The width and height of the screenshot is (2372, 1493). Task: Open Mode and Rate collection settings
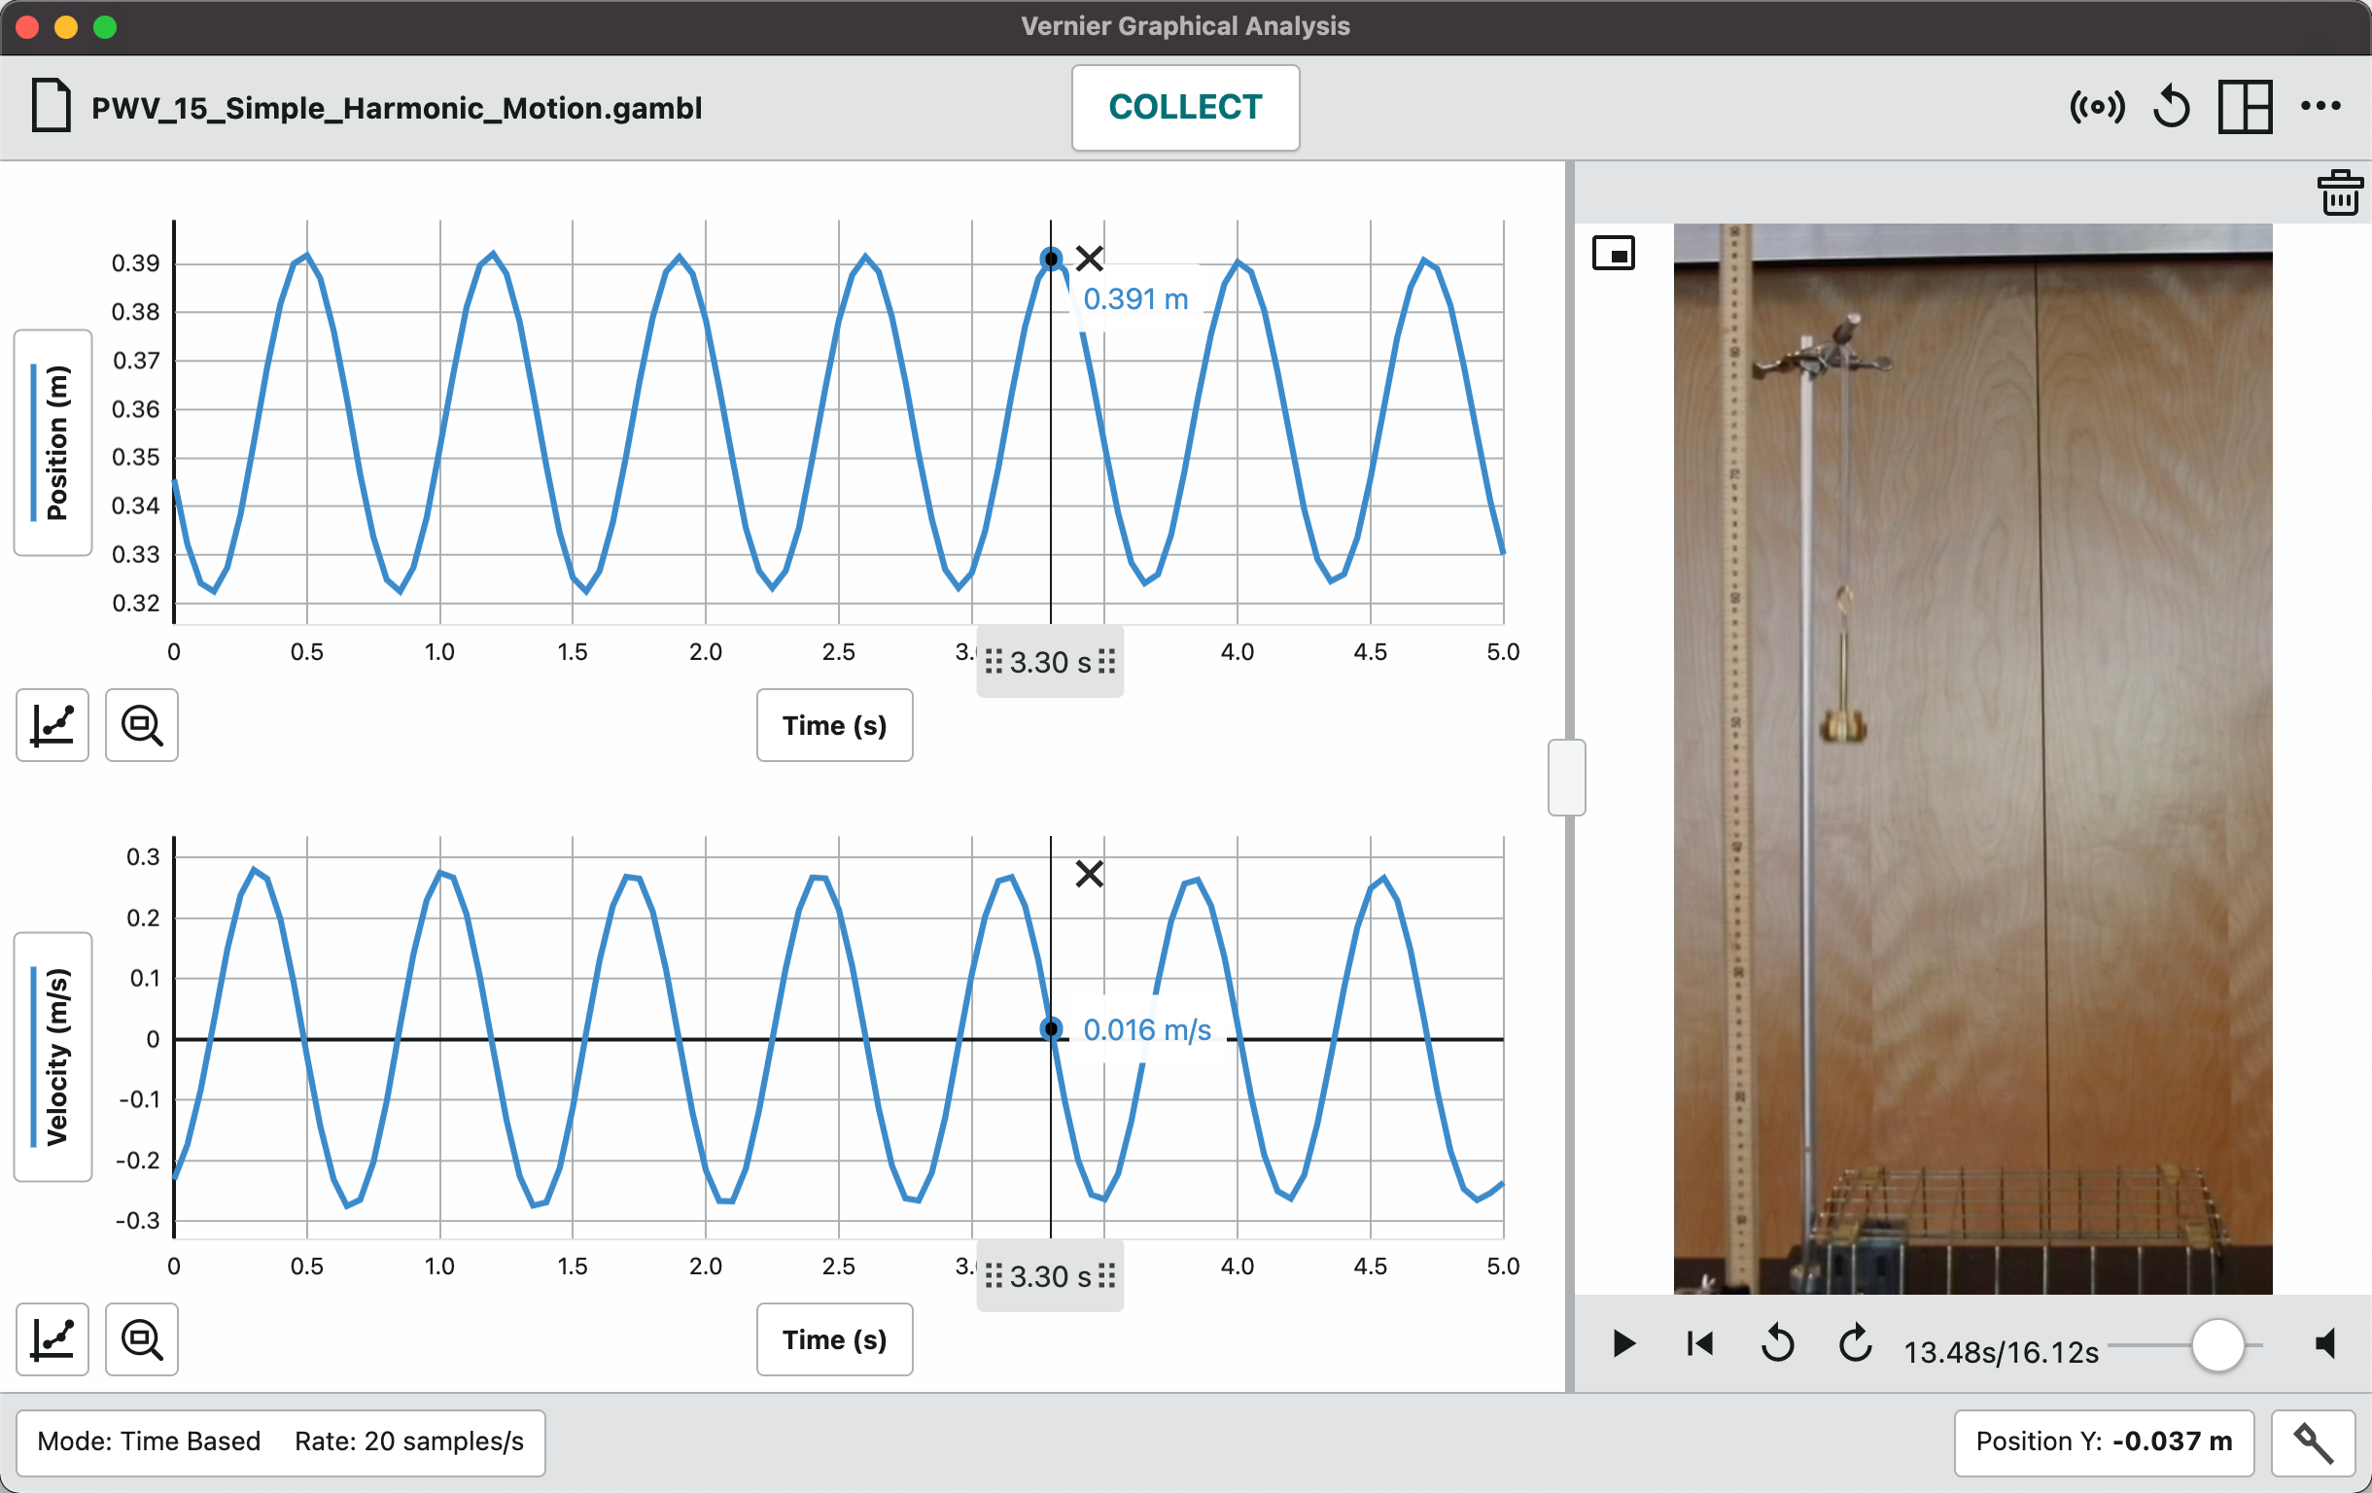coord(281,1441)
